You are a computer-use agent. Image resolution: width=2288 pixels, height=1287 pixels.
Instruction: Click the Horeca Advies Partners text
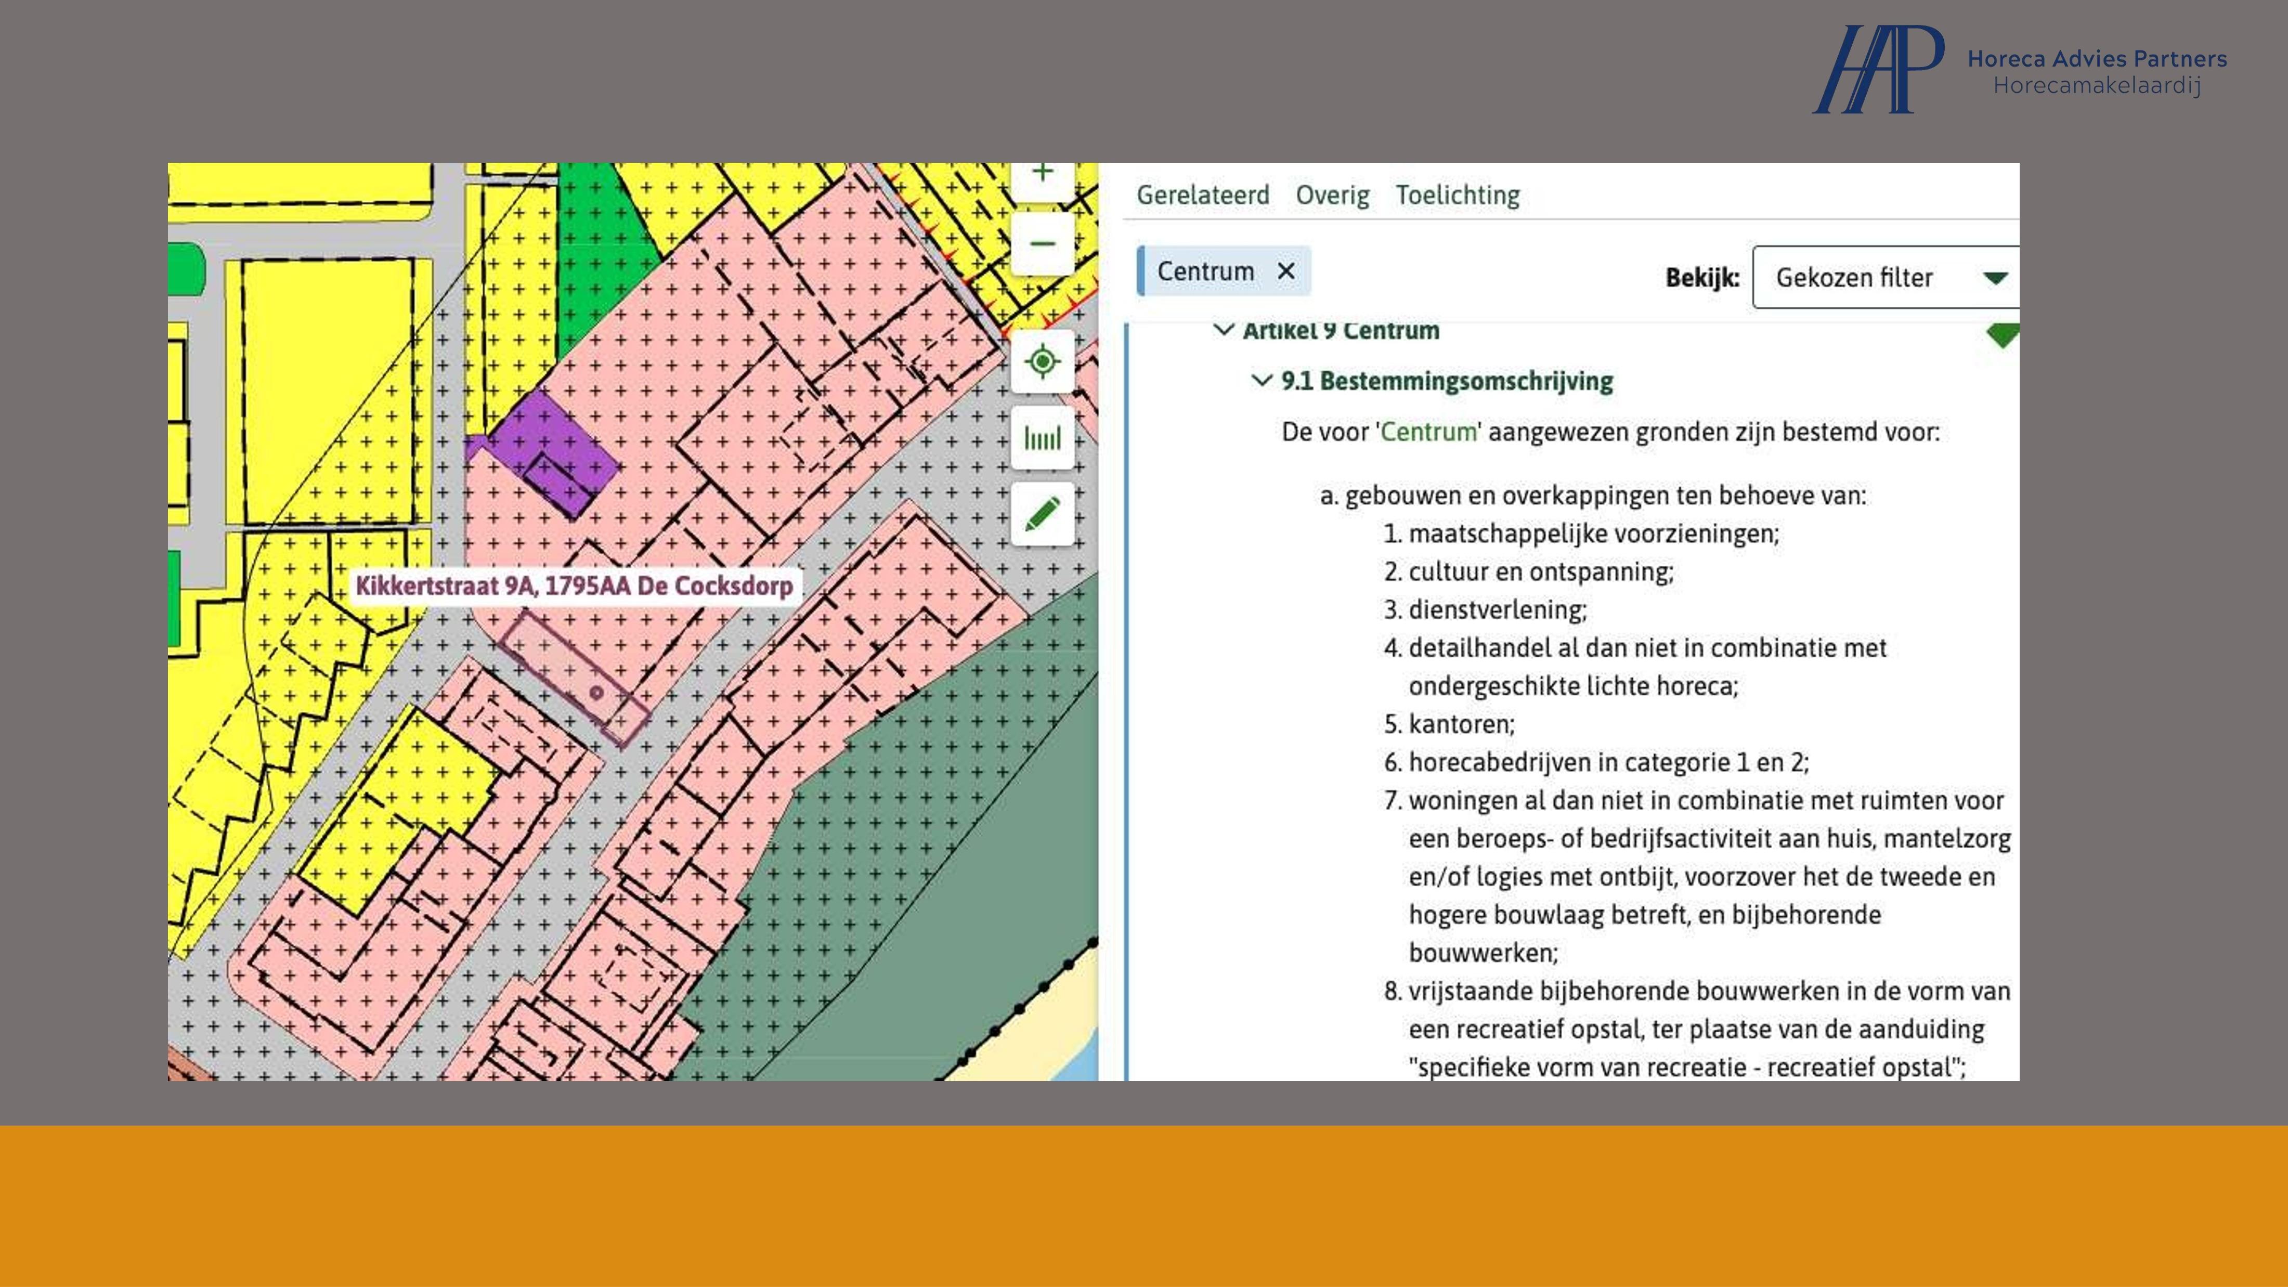click(2096, 59)
